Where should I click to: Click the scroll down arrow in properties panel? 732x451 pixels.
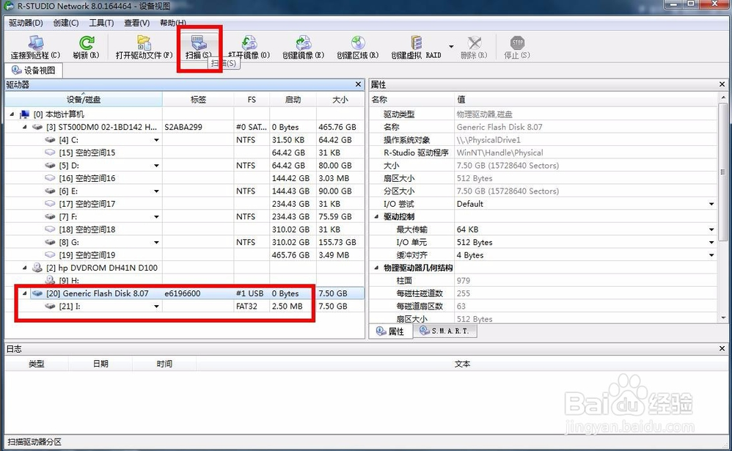click(722, 318)
